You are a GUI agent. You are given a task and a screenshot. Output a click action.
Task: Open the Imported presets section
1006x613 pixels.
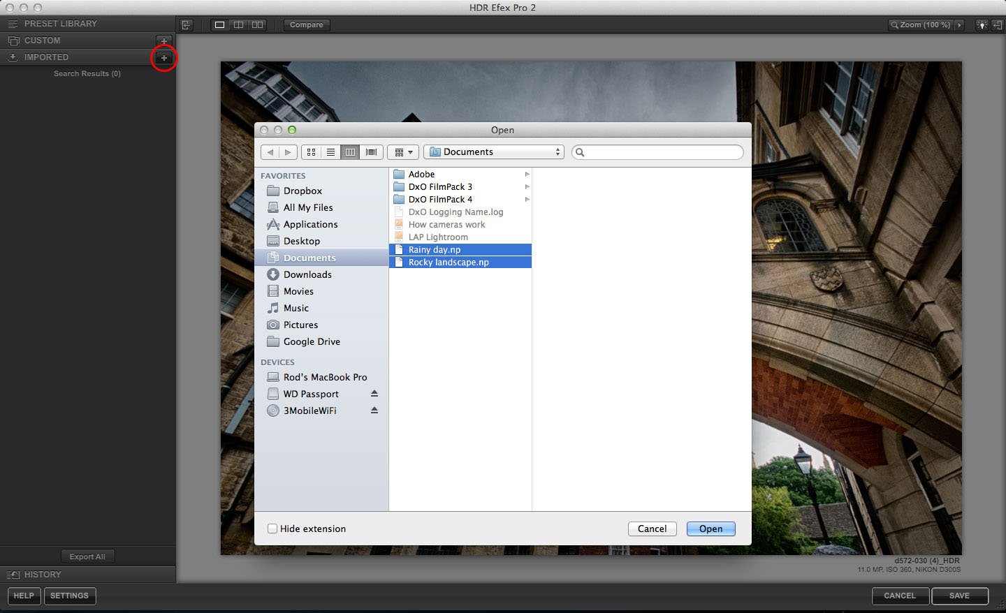(x=77, y=57)
